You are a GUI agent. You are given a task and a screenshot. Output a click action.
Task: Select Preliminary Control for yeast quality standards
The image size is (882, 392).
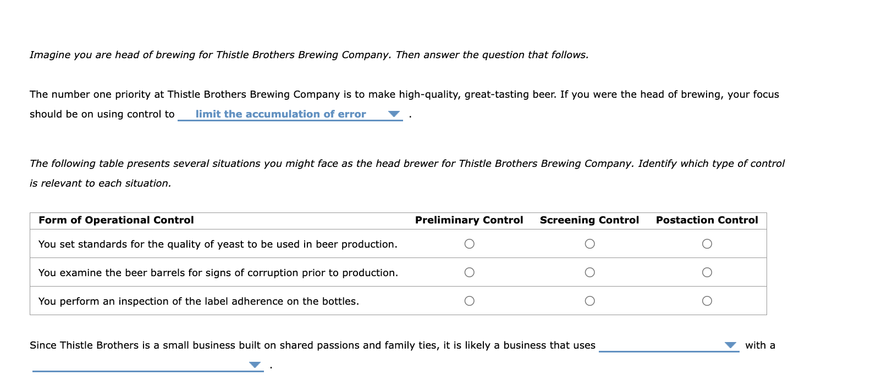pos(469,244)
